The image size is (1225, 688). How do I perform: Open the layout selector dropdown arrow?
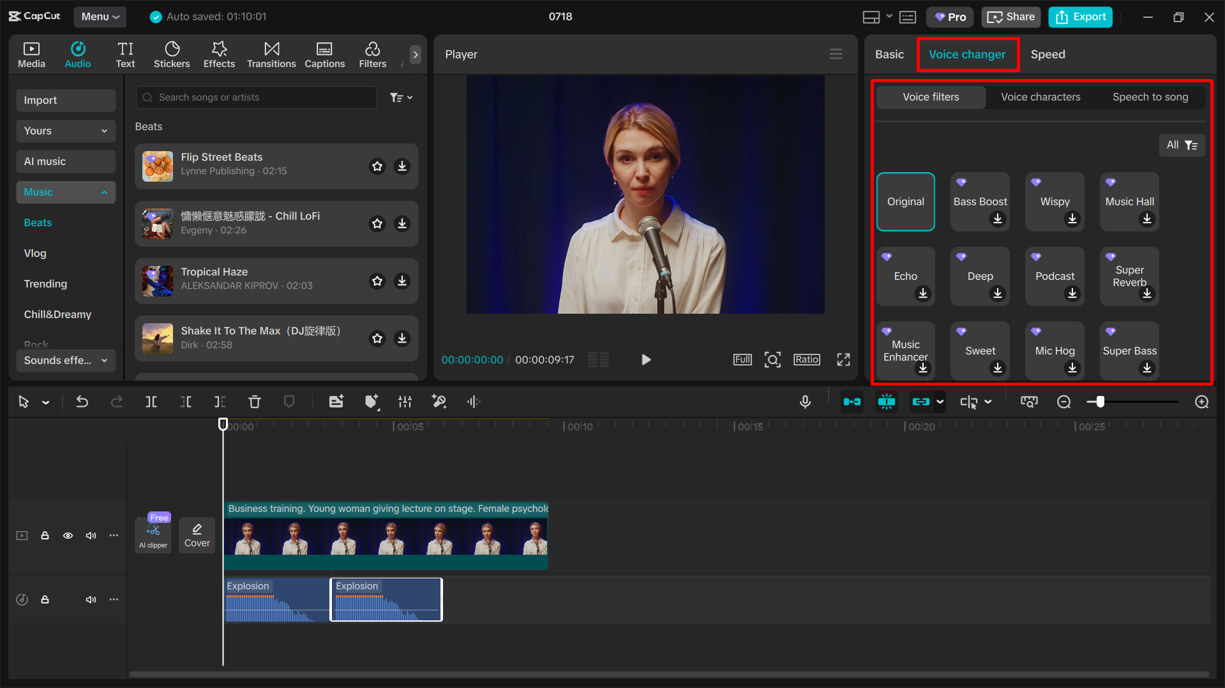[889, 17]
